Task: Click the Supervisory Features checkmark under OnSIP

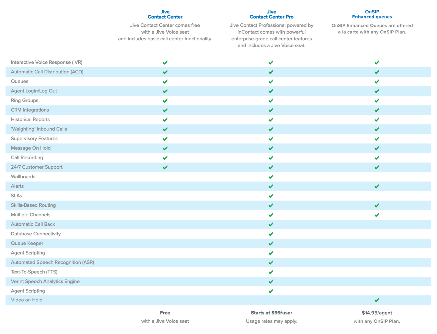Action: pos(377,139)
